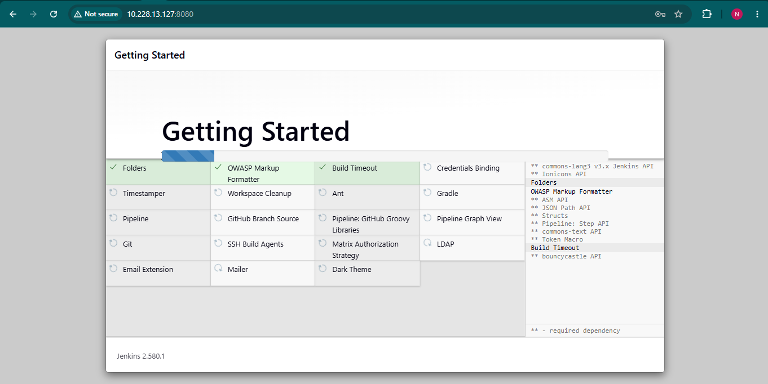The height and width of the screenshot is (384, 768).
Task: Click the "** Structs" log line
Action: pos(550,216)
